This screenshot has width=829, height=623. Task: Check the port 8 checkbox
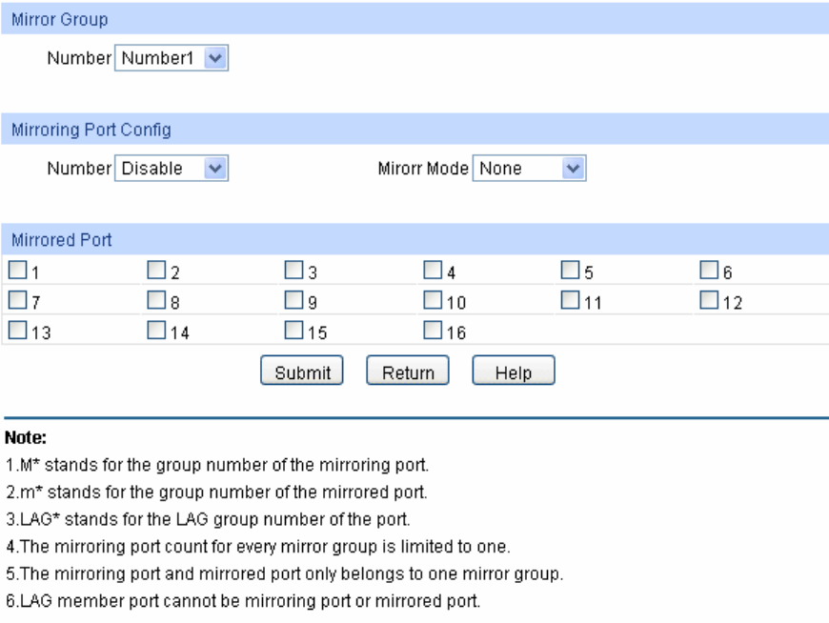pos(157,301)
